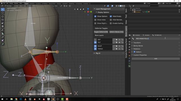Show the DEF bone layer
181x101 pixels.
coord(95,40)
